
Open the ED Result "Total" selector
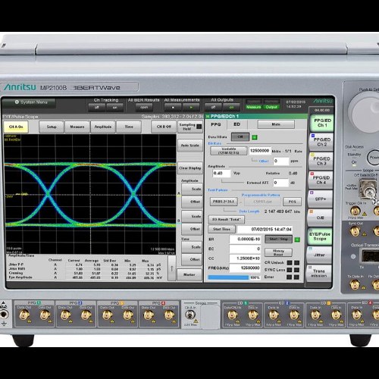227,220
